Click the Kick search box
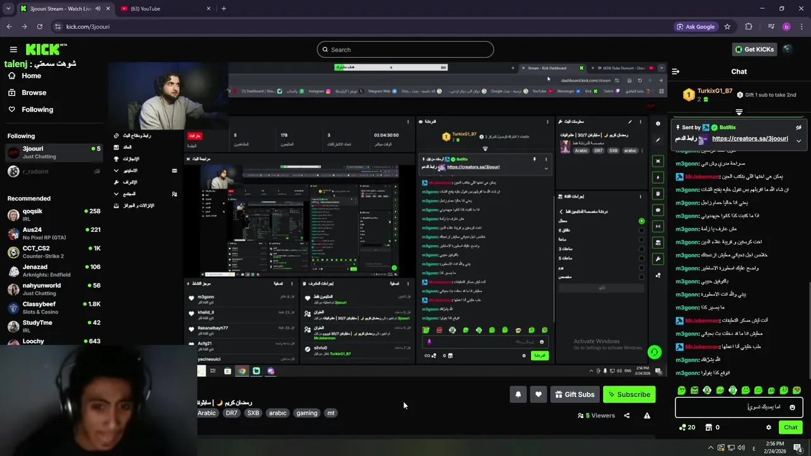 coord(405,49)
